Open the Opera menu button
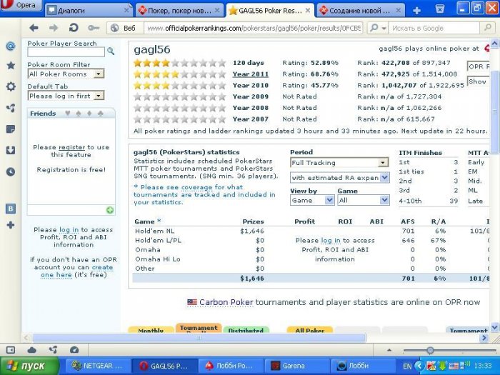Screen dimensions: 500x375 21,5
